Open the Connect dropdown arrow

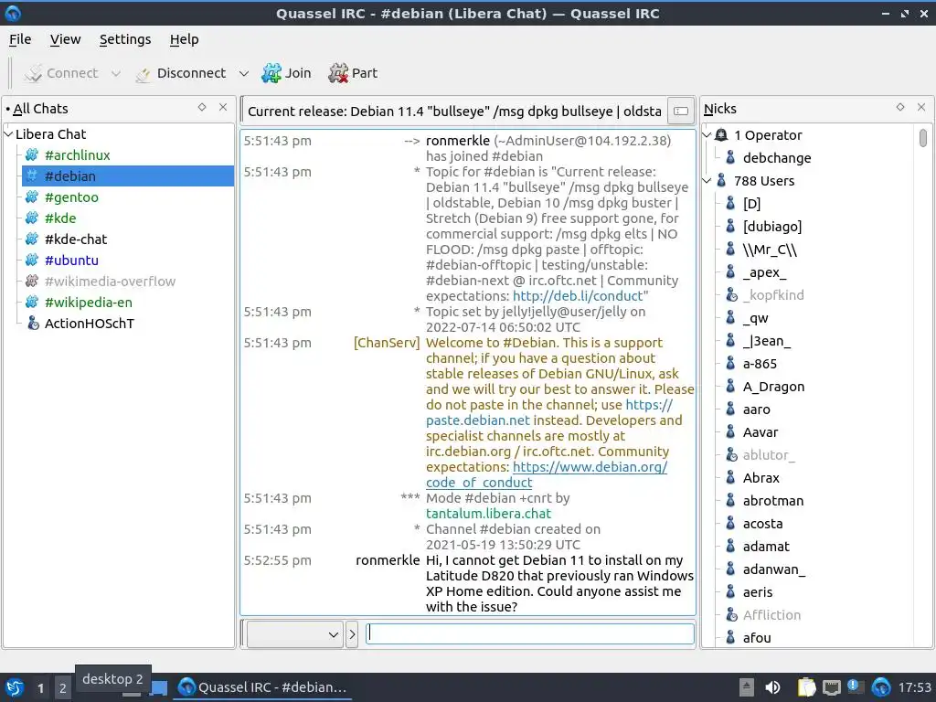pyautogui.click(x=116, y=73)
